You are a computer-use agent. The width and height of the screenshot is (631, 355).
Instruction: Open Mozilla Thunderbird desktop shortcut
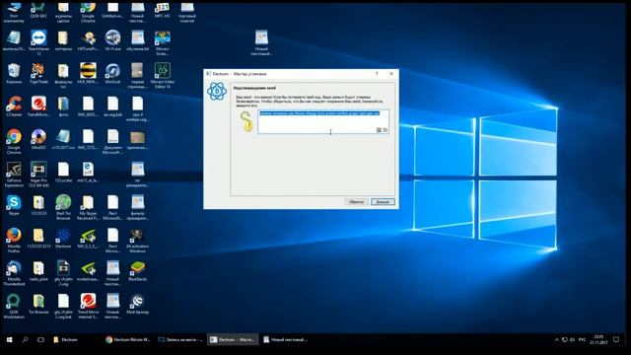(x=14, y=273)
